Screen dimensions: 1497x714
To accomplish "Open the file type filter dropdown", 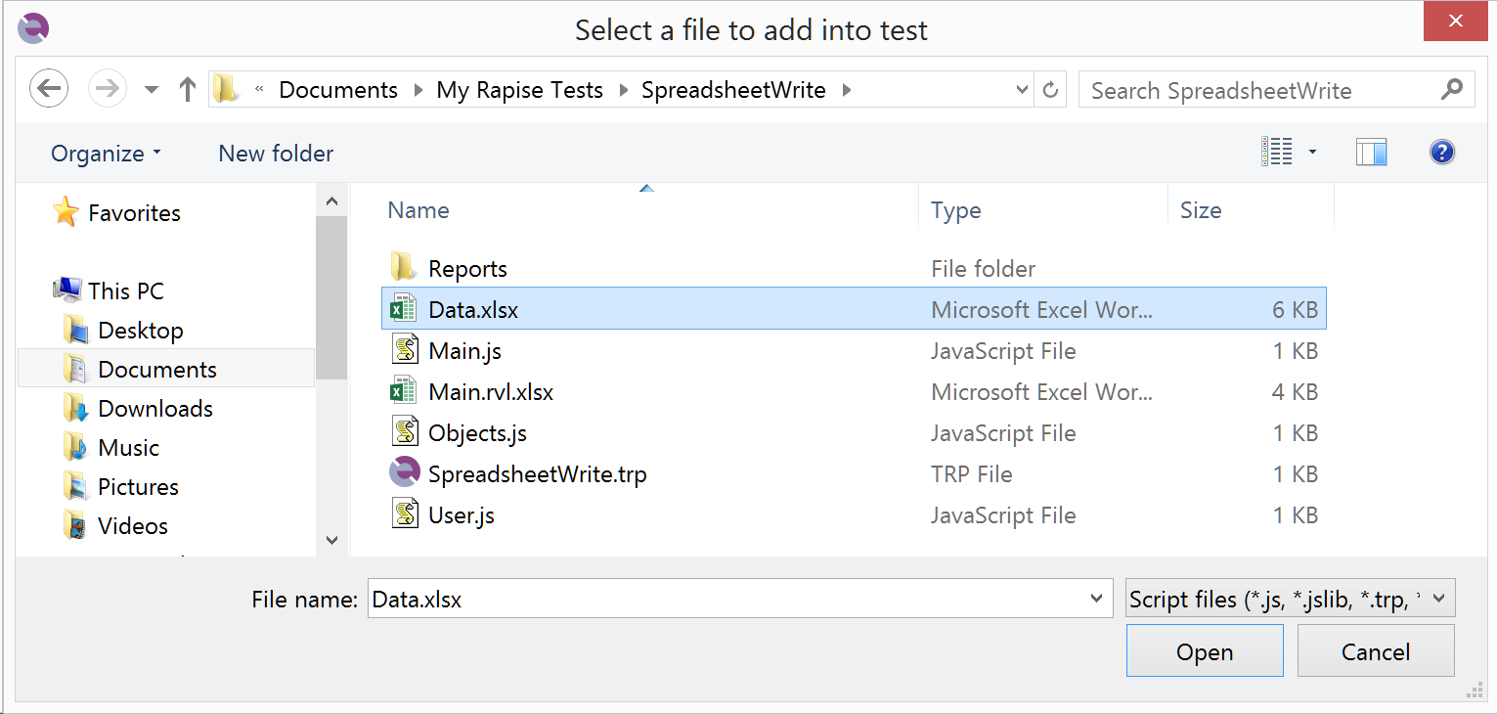I will 1290,599.
